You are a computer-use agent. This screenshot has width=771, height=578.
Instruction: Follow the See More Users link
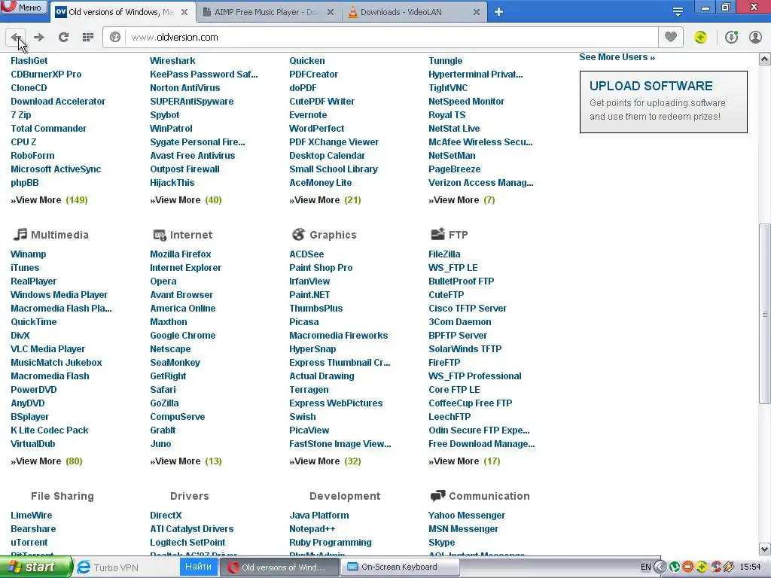pyautogui.click(x=617, y=57)
